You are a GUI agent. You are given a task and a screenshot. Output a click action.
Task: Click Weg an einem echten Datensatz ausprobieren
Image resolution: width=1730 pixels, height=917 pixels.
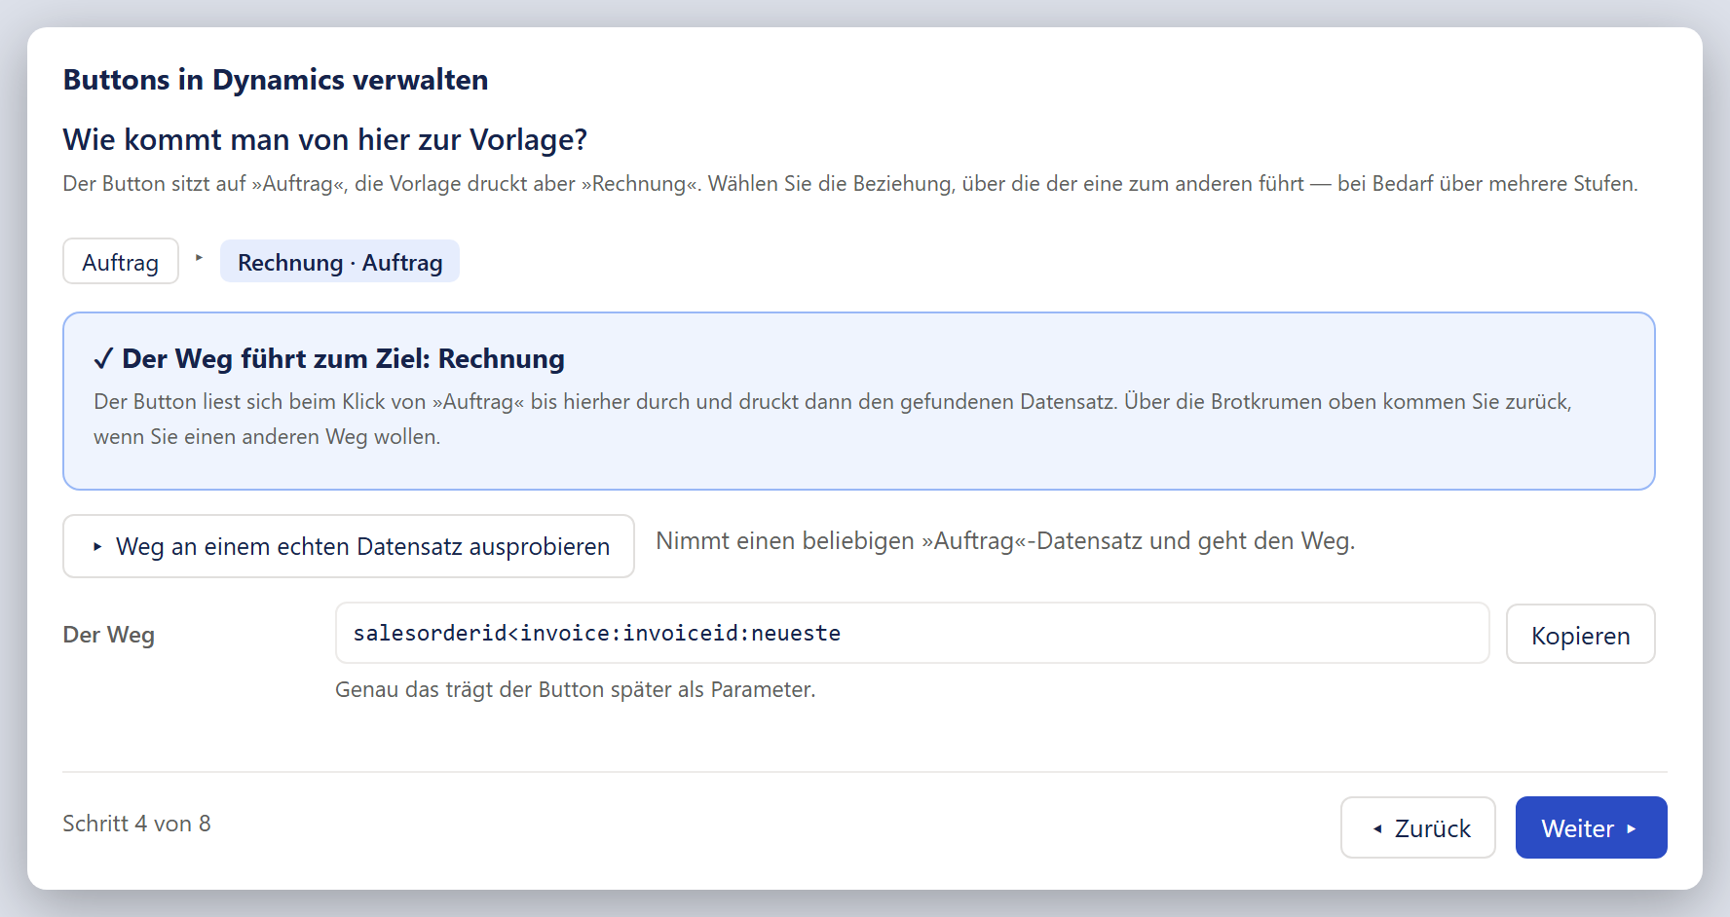pos(349,546)
